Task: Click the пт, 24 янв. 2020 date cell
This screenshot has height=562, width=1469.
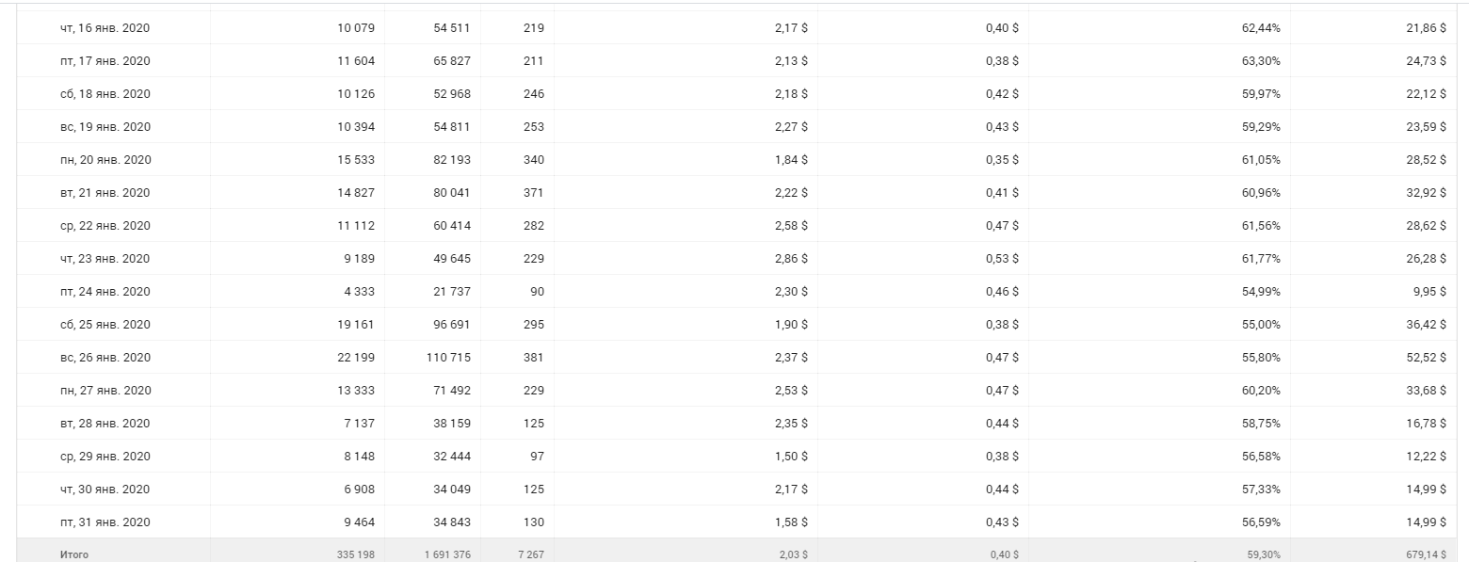Action: tap(105, 292)
